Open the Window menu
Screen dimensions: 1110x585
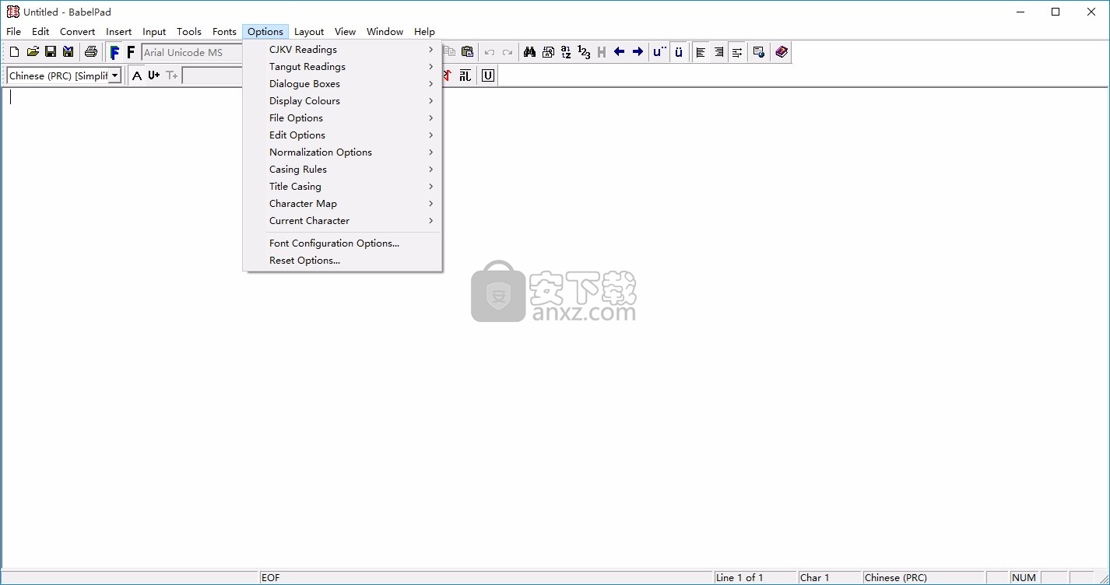pyautogui.click(x=385, y=32)
